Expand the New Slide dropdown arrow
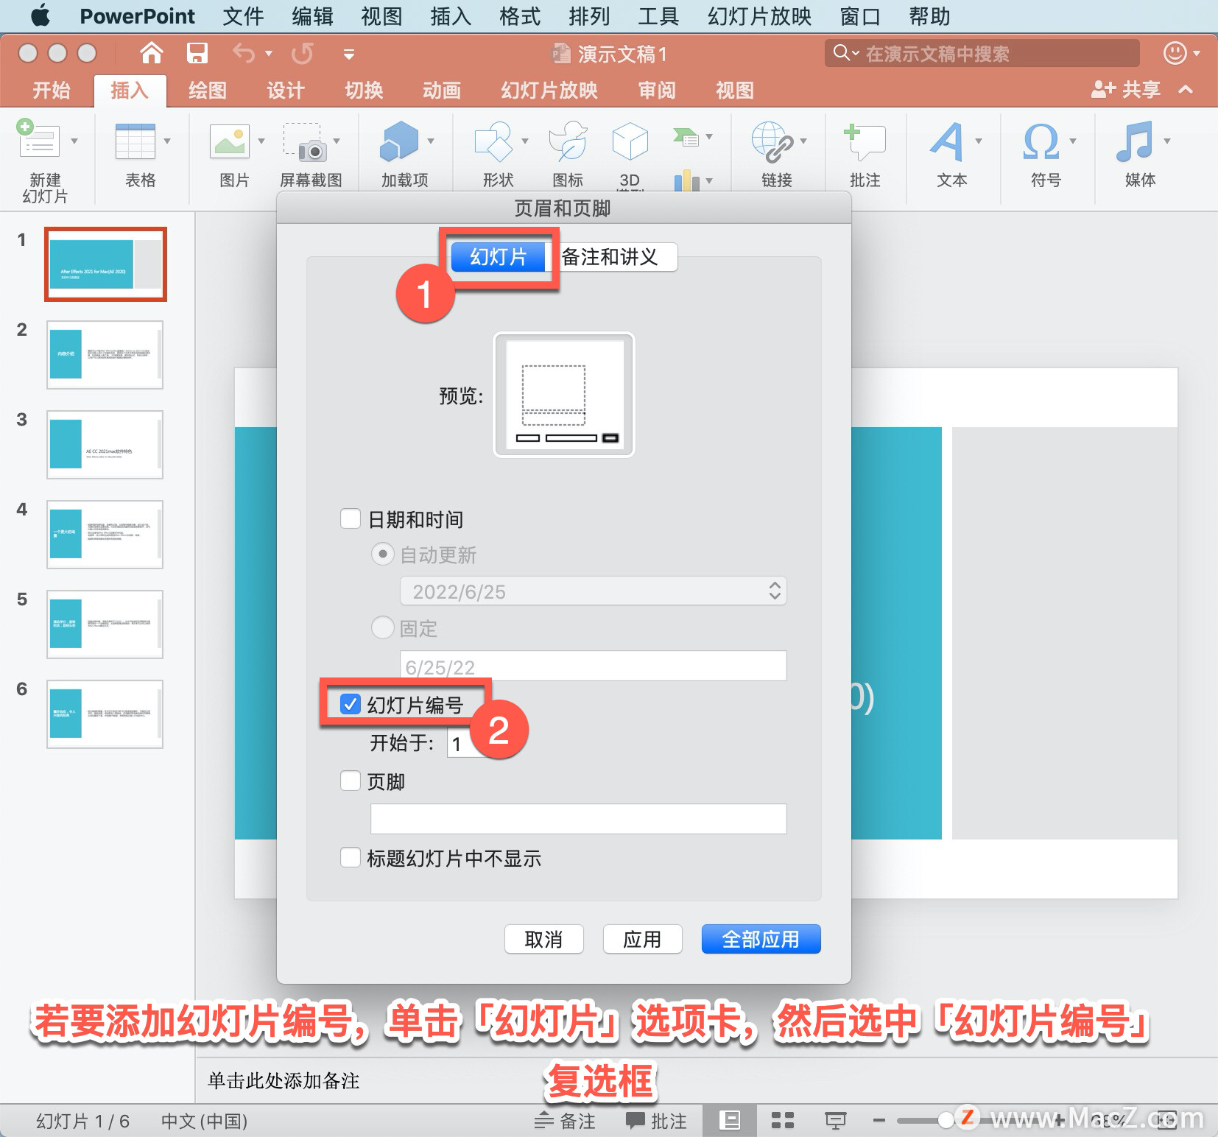 tap(74, 141)
